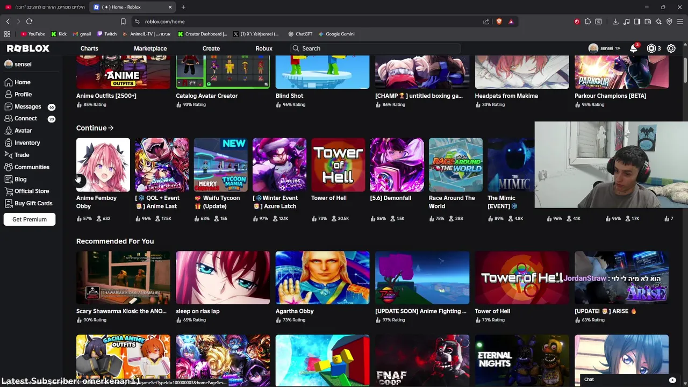Open the Brave VPN shield icon
The image size is (688, 387).
pos(669,21)
